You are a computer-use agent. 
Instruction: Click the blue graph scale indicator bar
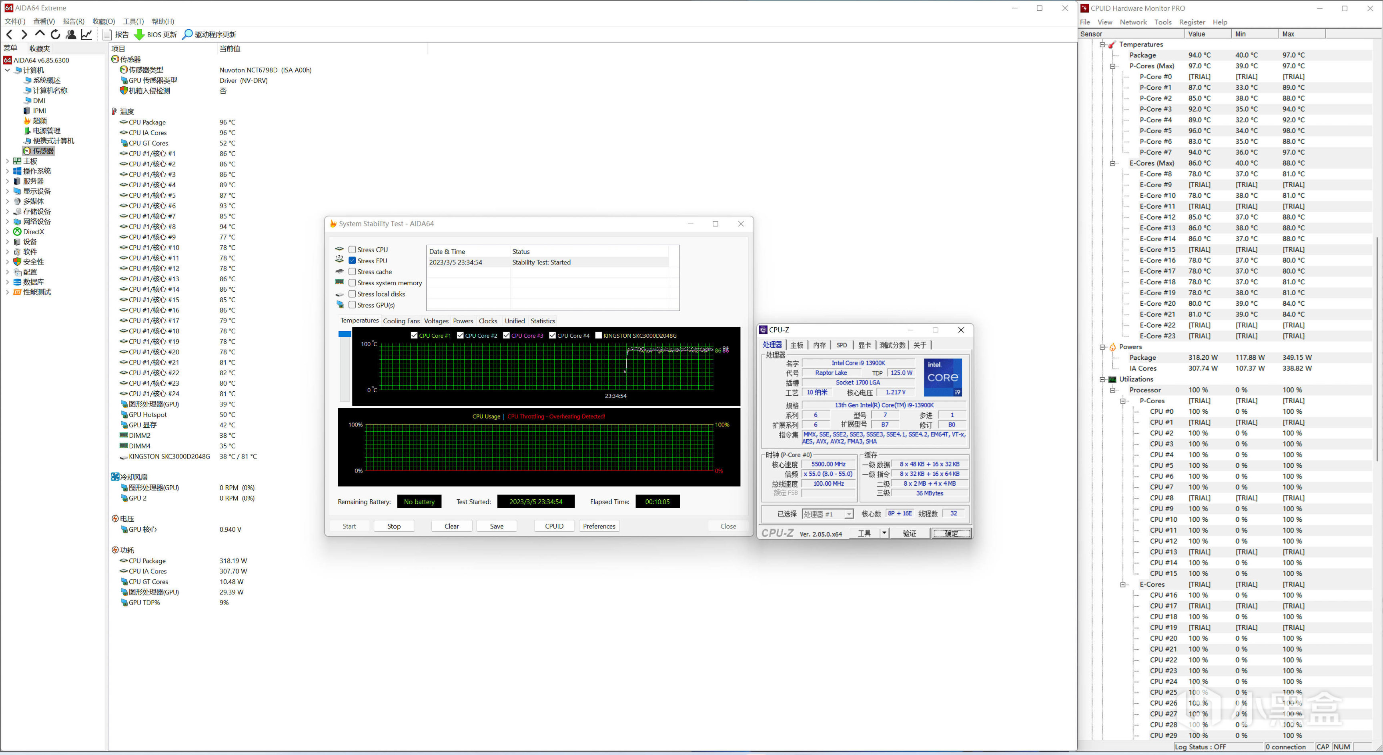click(345, 334)
